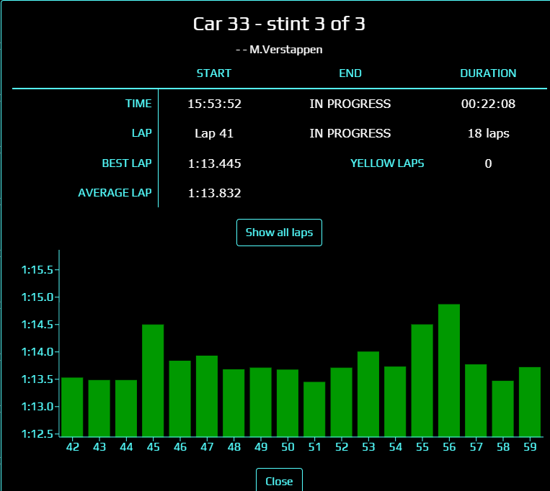
Task: Click the 1:15.0 y-axis label
Action: point(37,297)
